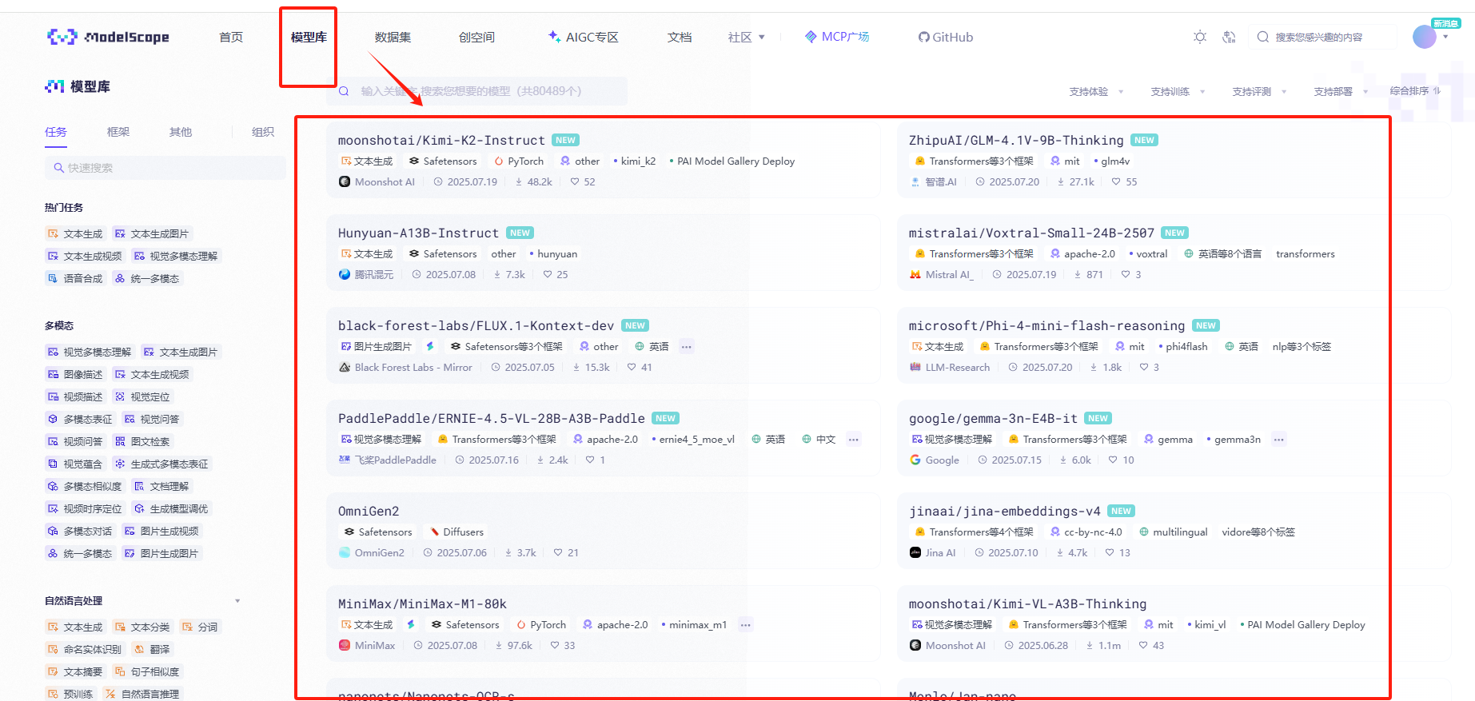Open 数据集 in the navigation bar
1475x701 pixels.
click(393, 37)
